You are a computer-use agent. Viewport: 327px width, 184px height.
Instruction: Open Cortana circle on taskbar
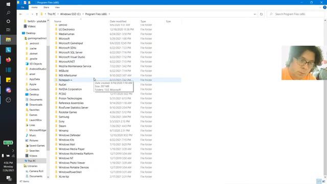coord(8,21)
